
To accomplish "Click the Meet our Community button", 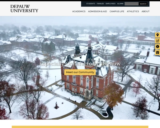I will pyautogui.click(x=80, y=72).
